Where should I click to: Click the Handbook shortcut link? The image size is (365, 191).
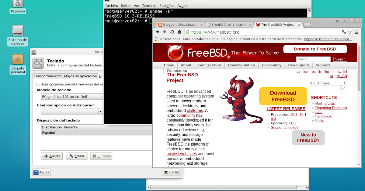(323, 116)
